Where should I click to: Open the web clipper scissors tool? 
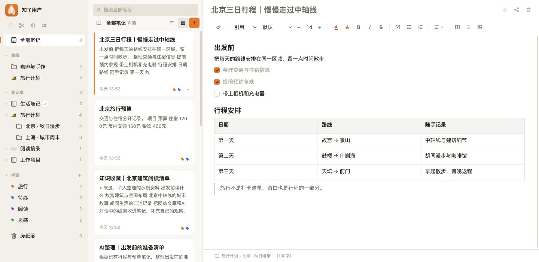(x=22, y=25)
